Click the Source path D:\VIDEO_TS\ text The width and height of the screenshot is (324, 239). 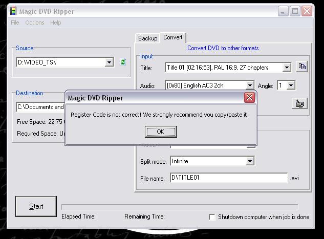click(37, 62)
